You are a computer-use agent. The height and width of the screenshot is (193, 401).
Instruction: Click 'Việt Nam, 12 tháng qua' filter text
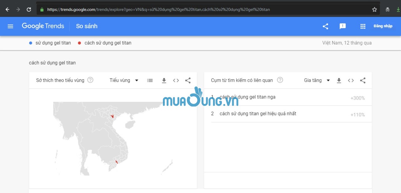347,43
